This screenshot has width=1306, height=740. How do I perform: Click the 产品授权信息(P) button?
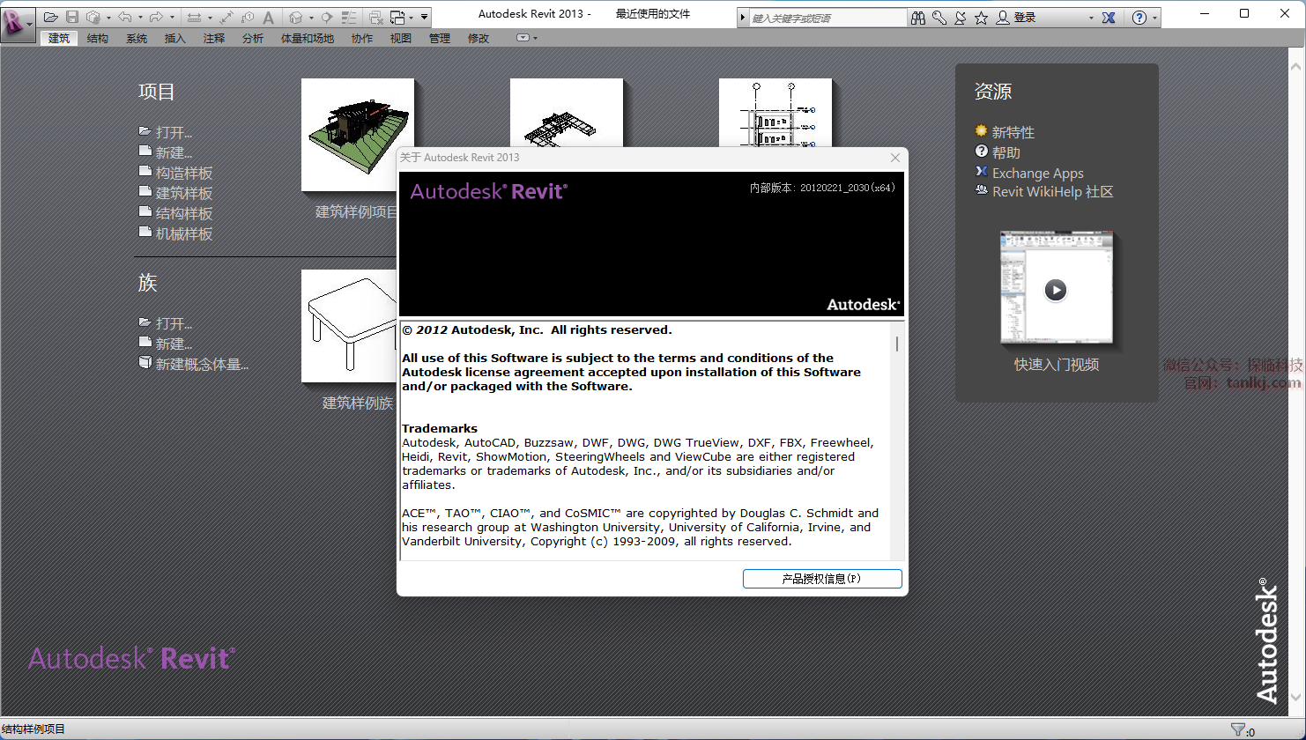821,579
